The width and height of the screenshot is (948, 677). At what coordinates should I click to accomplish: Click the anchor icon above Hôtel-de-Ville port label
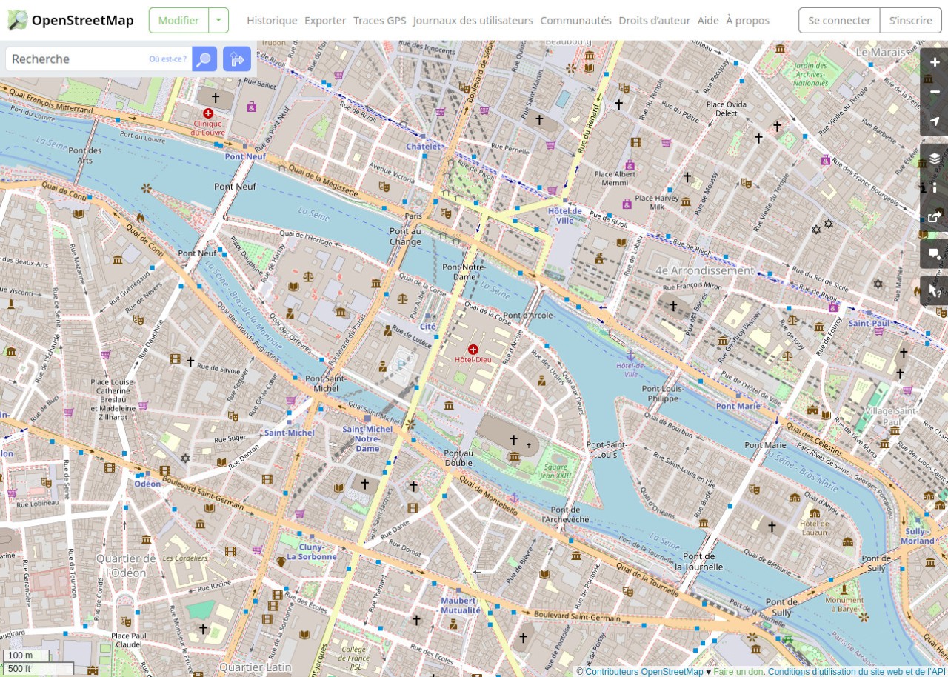[x=630, y=357]
